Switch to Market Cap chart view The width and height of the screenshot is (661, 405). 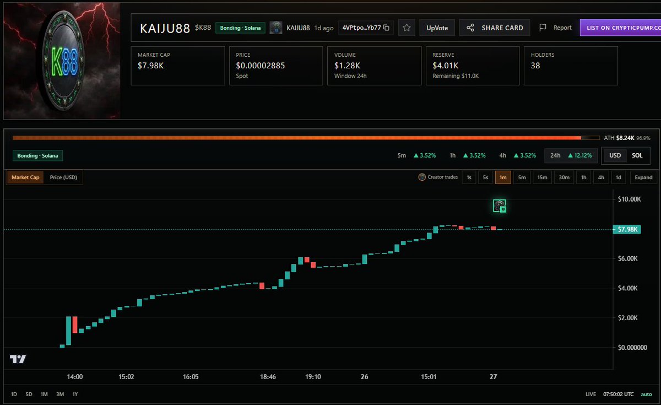pos(25,177)
